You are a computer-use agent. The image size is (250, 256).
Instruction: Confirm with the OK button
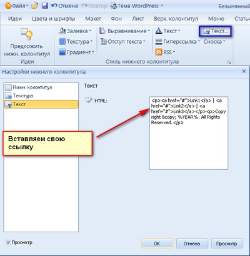tap(157, 244)
